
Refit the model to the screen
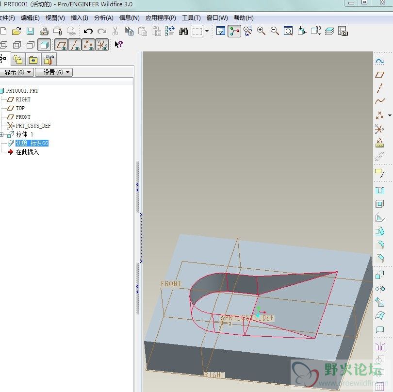[288, 32]
